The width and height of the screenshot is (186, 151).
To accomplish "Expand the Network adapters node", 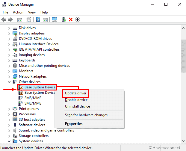I will pyautogui.click(x=9, y=76).
